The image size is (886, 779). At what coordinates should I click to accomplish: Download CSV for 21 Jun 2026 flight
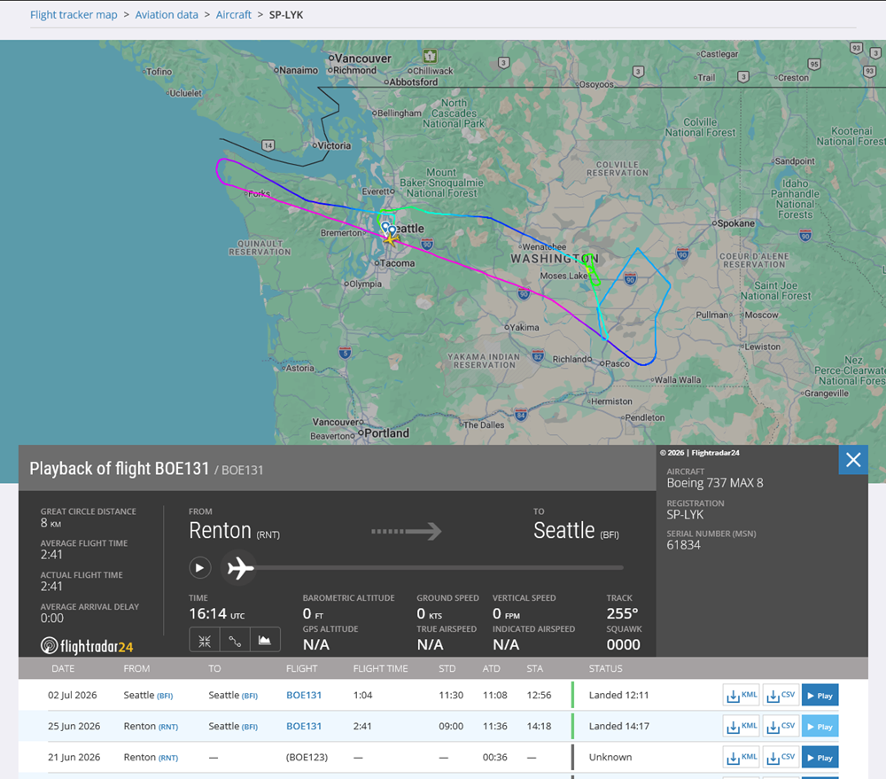point(781,758)
